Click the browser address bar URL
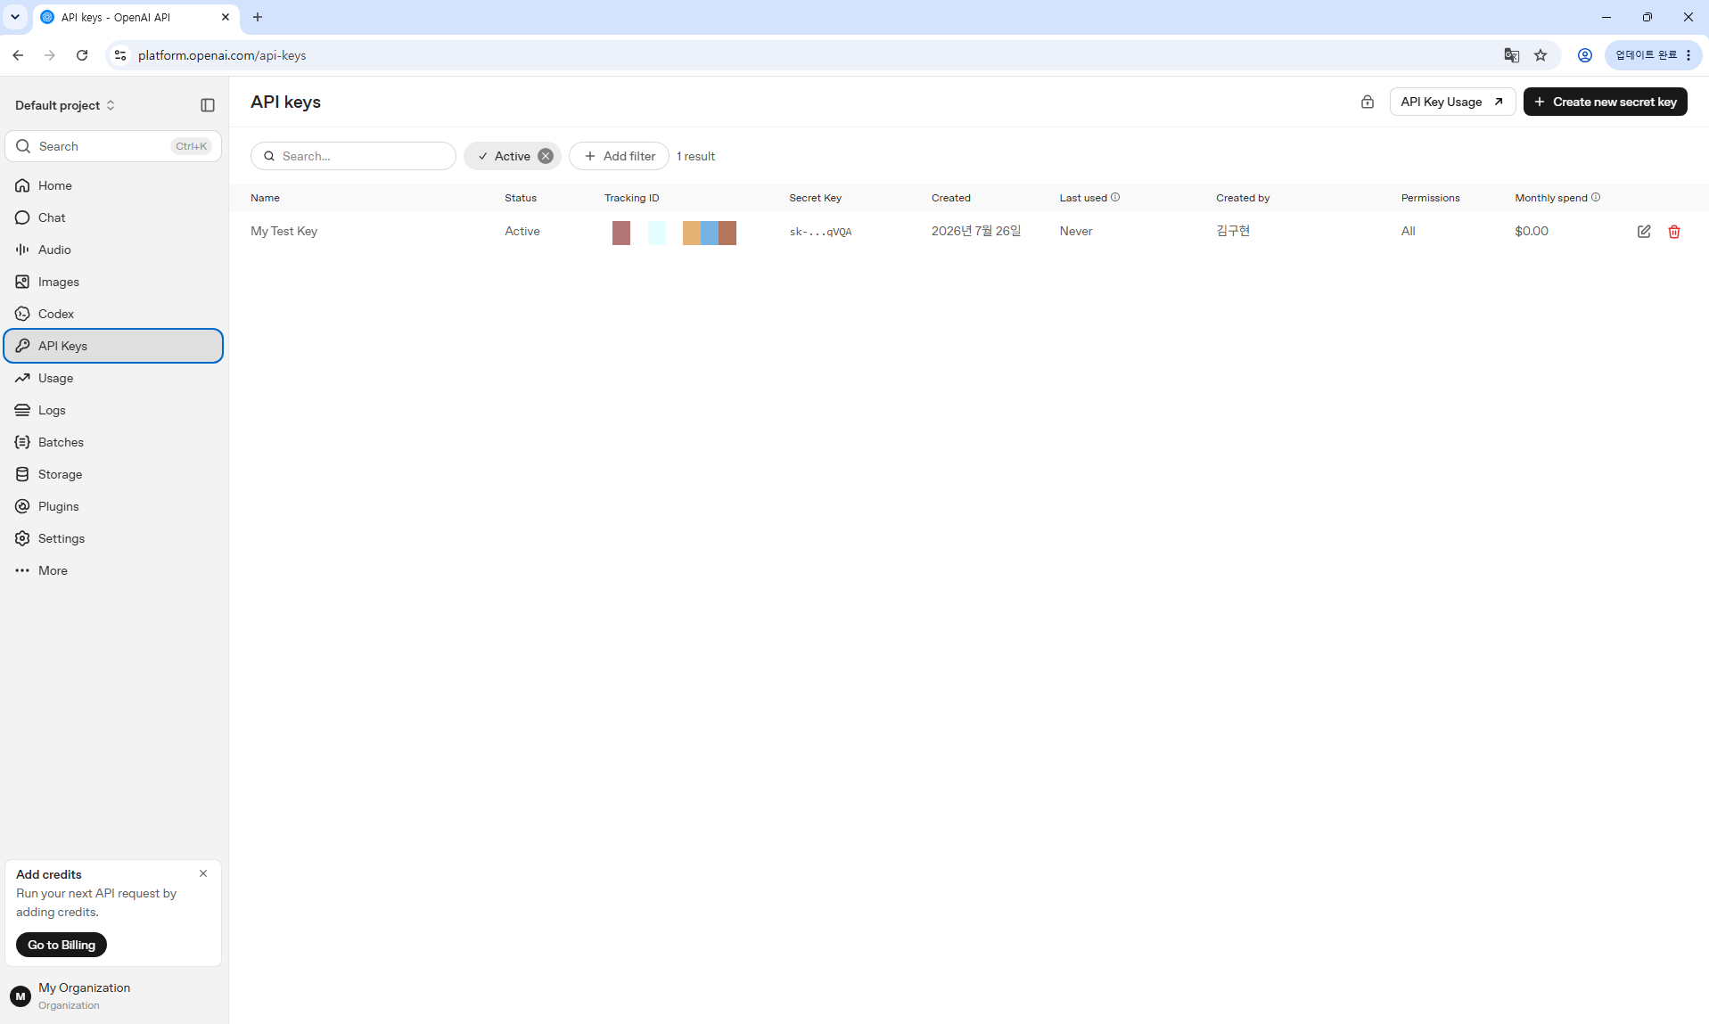The width and height of the screenshot is (1709, 1024). [x=222, y=55]
